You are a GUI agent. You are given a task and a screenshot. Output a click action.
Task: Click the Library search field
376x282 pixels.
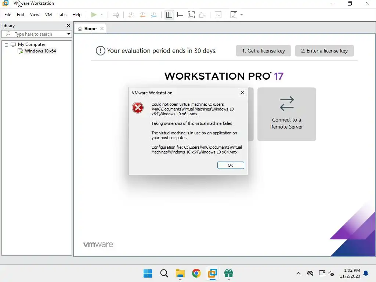36,34
